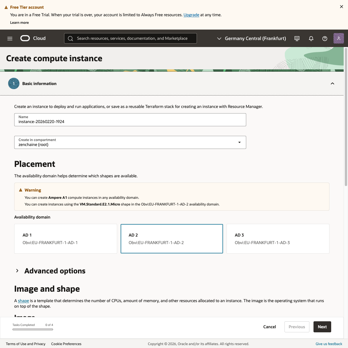Click the search magnifier icon
This screenshot has width=348, height=348.
(70, 38)
